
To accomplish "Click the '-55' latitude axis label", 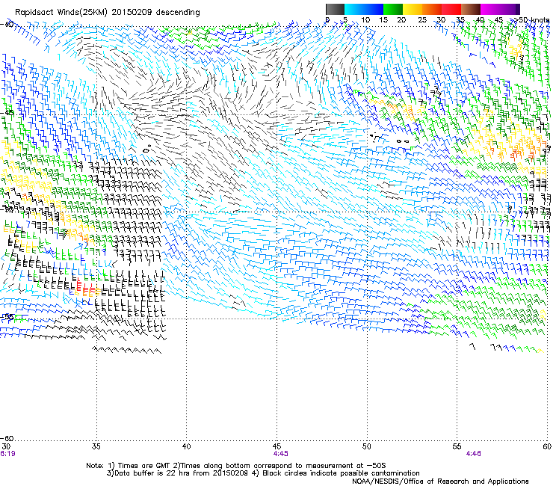I will click(x=7, y=316).
